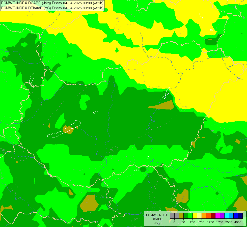Click the orange legend swatch
The width and height of the screenshot is (247, 227).
click(x=204, y=216)
